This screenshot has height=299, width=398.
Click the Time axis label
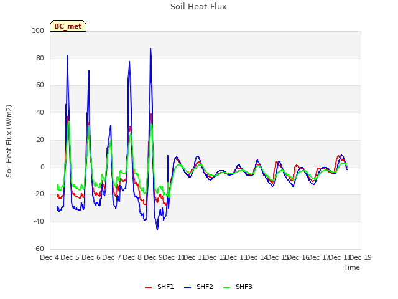click(352, 267)
